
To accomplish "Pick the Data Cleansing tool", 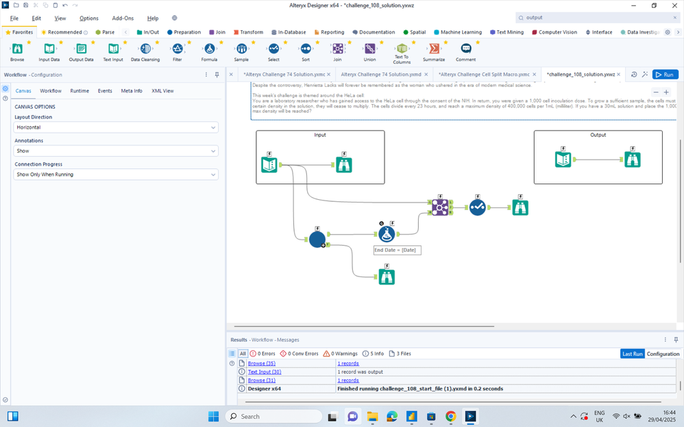I will click(x=145, y=49).
